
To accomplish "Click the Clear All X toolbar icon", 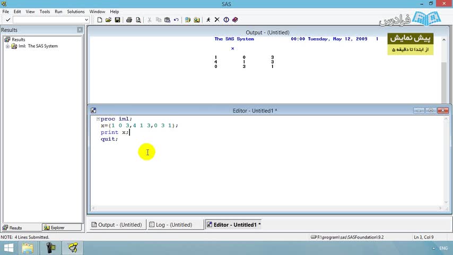I will (217, 20).
